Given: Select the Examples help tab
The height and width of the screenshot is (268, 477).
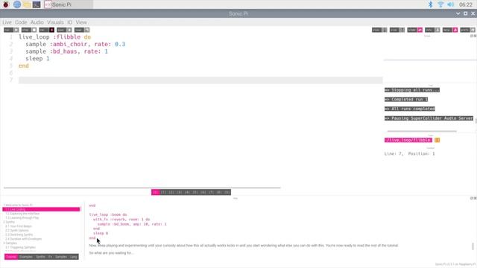Looking at the screenshot, I should click(26, 257).
